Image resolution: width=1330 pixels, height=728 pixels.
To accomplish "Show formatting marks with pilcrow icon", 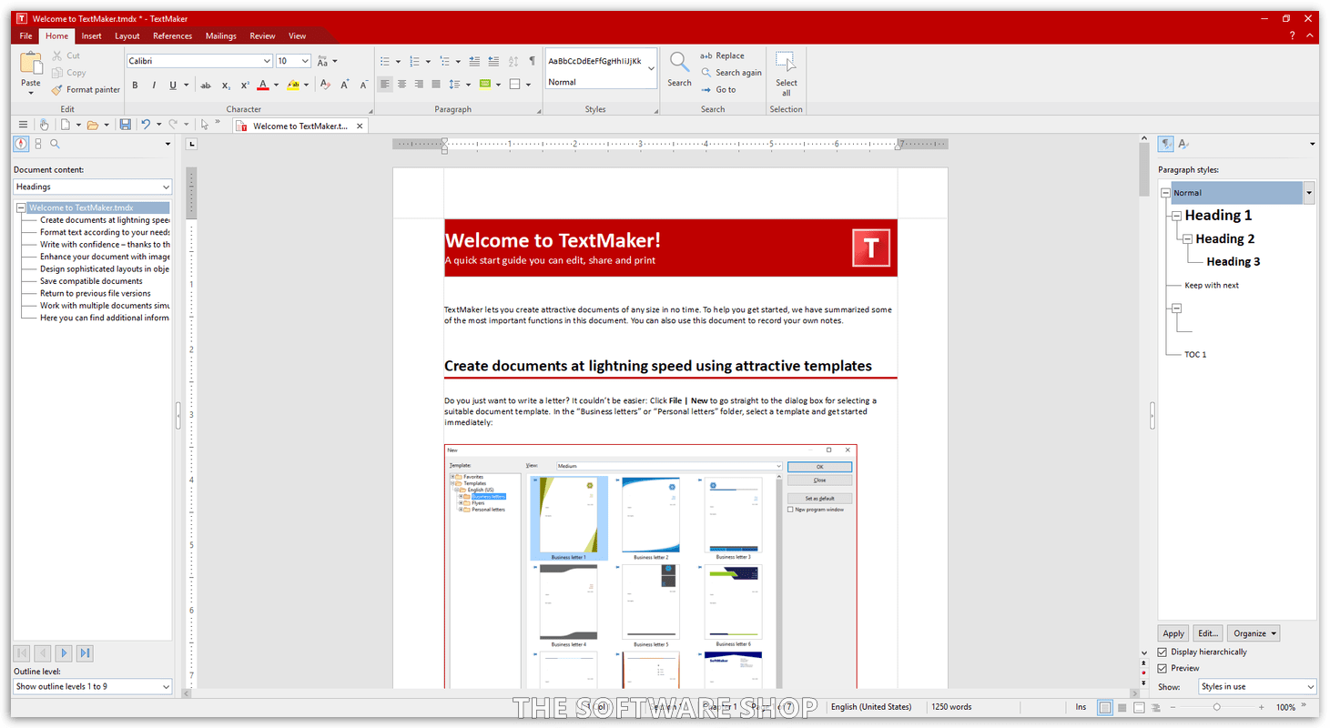I will coord(533,61).
